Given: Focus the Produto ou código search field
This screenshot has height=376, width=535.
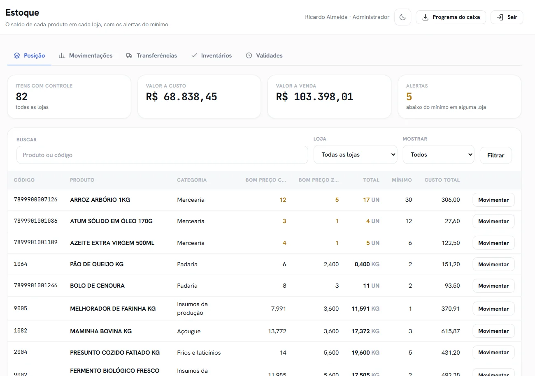Looking at the screenshot, I should click(x=162, y=155).
